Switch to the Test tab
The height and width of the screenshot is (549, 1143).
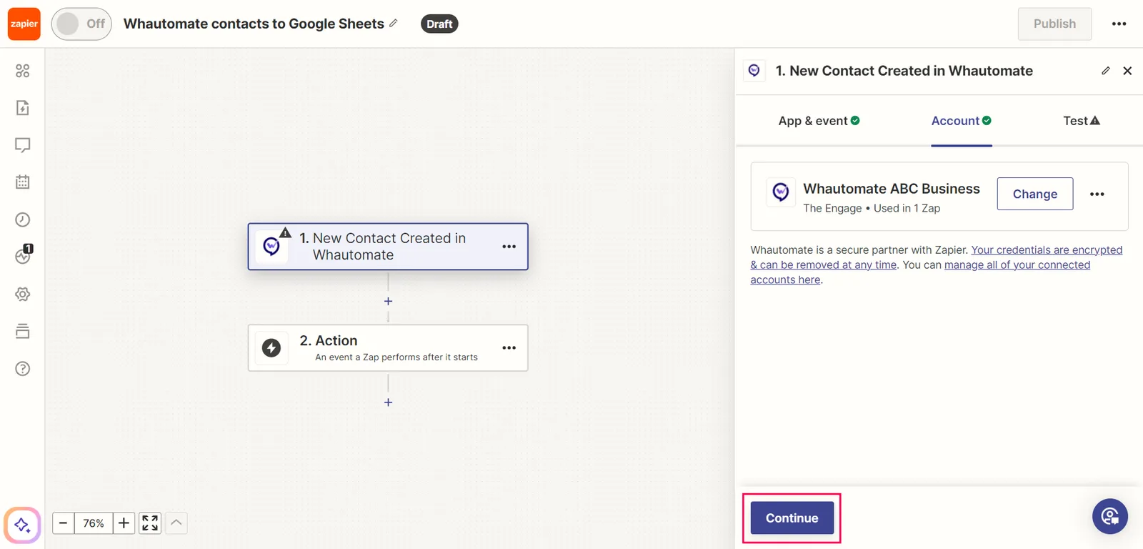click(1082, 121)
